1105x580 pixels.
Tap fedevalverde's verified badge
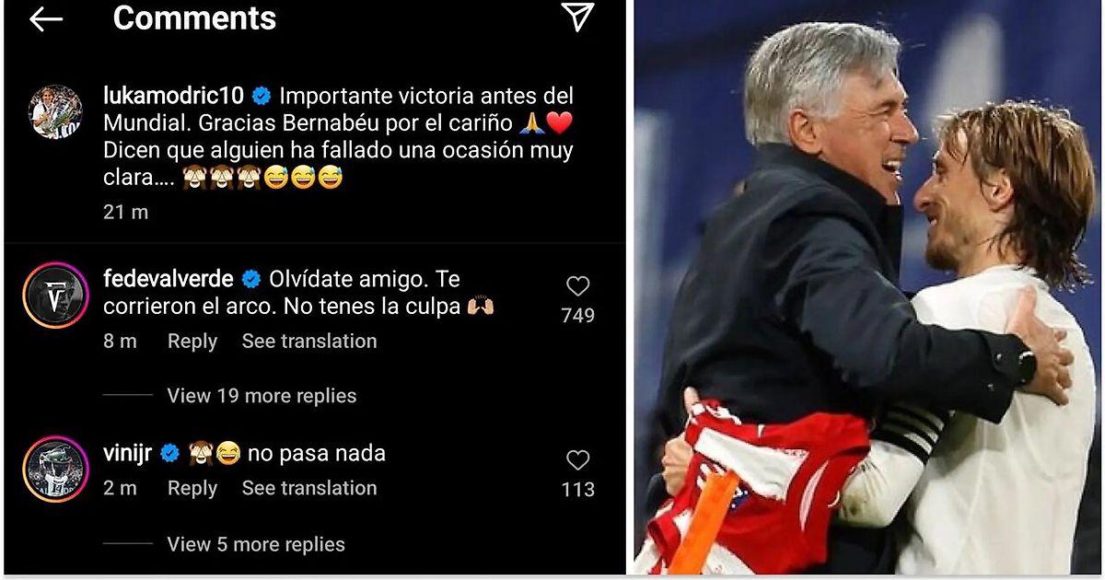point(251,279)
